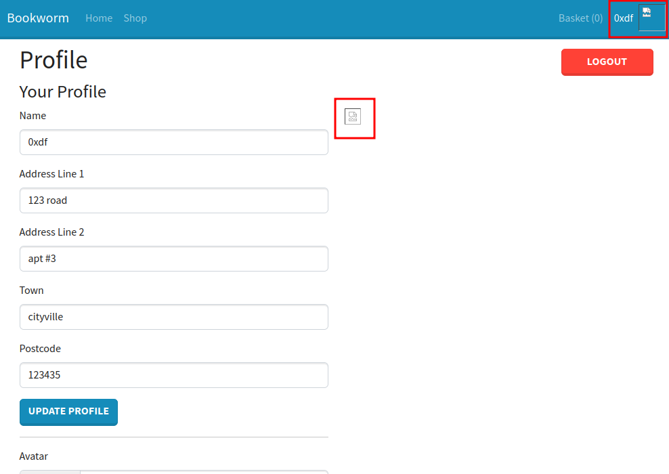The width and height of the screenshot is (669, 474).
Task: Click the broken profile image beside Name
Action: (x=353, y=116)
